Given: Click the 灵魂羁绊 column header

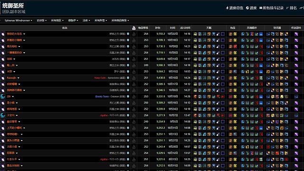Looking at the screenshot, I should click(x=252, y=28).
